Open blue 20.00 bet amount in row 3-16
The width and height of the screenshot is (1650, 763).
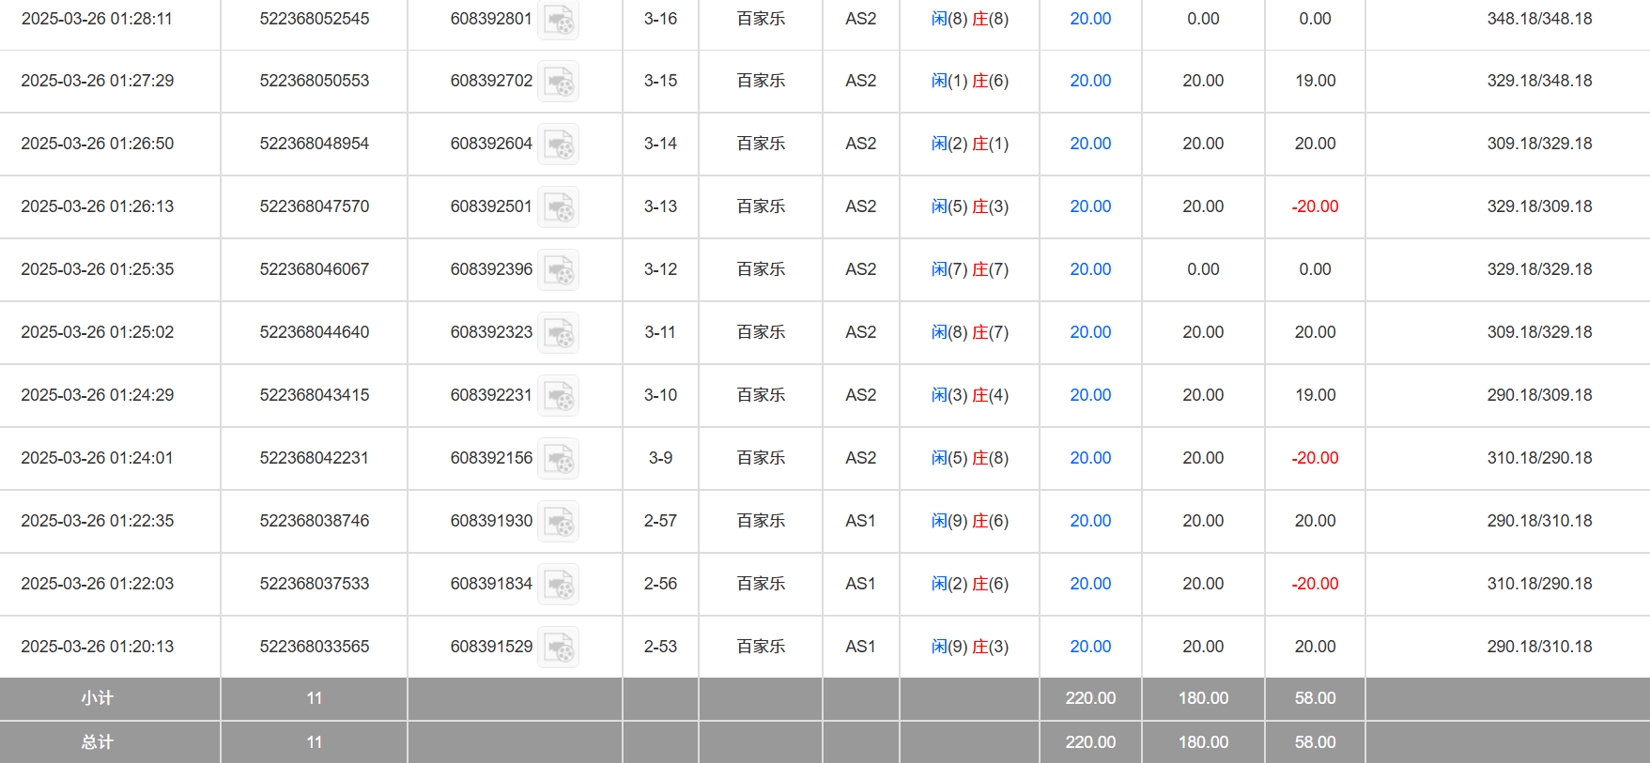coord(1090,19)
